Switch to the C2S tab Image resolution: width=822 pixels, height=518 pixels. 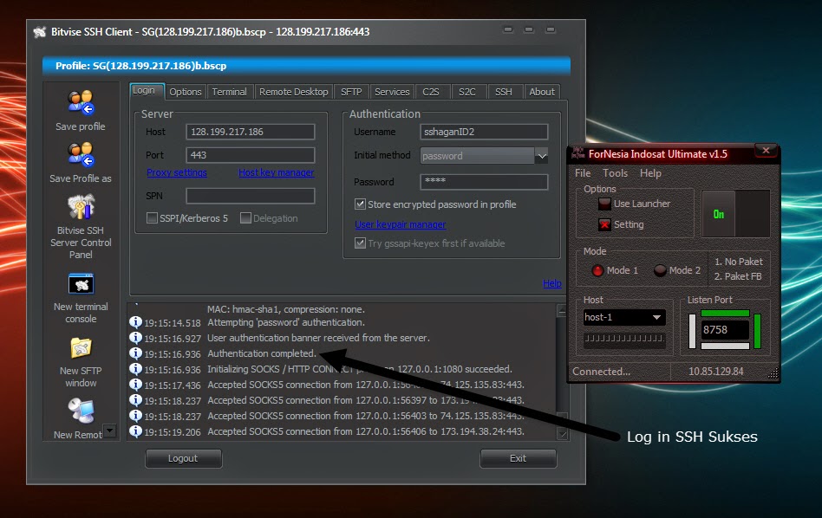[431, 92]
